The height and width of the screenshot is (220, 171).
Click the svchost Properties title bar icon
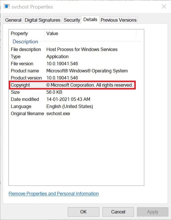7,7
